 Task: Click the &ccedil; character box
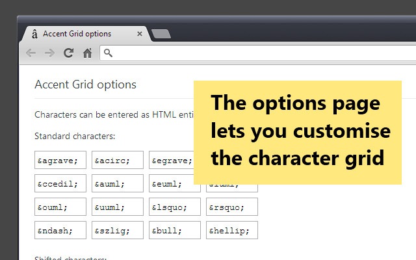pos(60,184)
